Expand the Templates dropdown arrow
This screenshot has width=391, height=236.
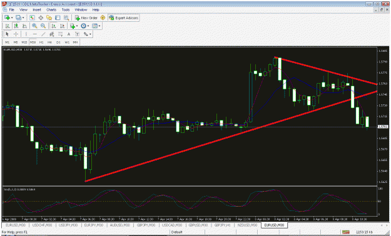coord(99,26)
